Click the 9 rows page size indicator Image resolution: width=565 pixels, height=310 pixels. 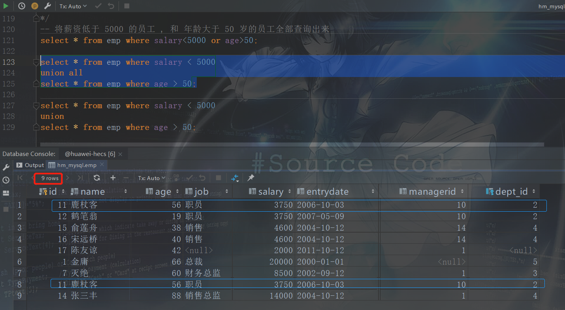(x=50, y=178)
